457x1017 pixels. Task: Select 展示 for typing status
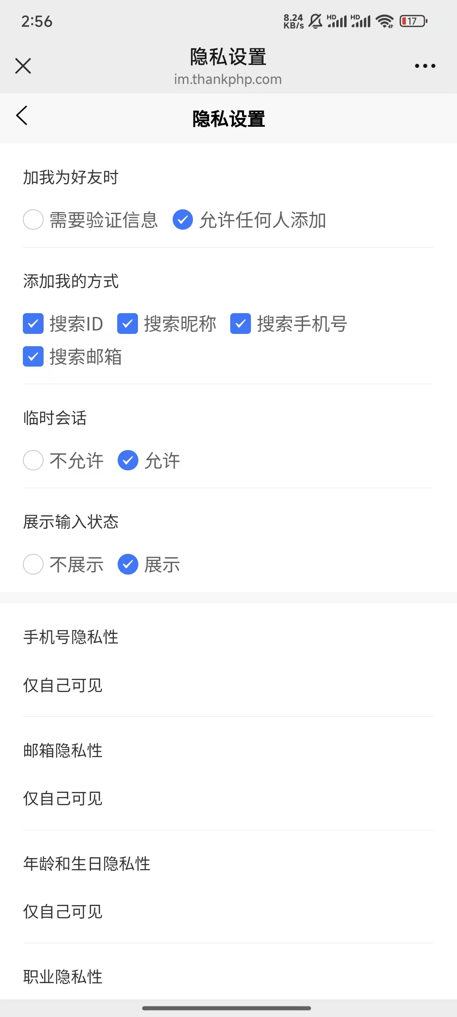pos(128,564)
